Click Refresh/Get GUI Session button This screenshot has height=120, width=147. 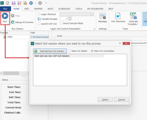tap(50, 51)
